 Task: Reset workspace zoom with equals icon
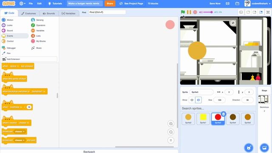(171, 140)
